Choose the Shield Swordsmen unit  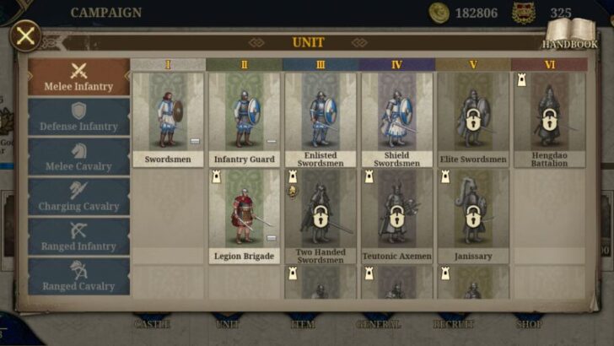(396, 120)
